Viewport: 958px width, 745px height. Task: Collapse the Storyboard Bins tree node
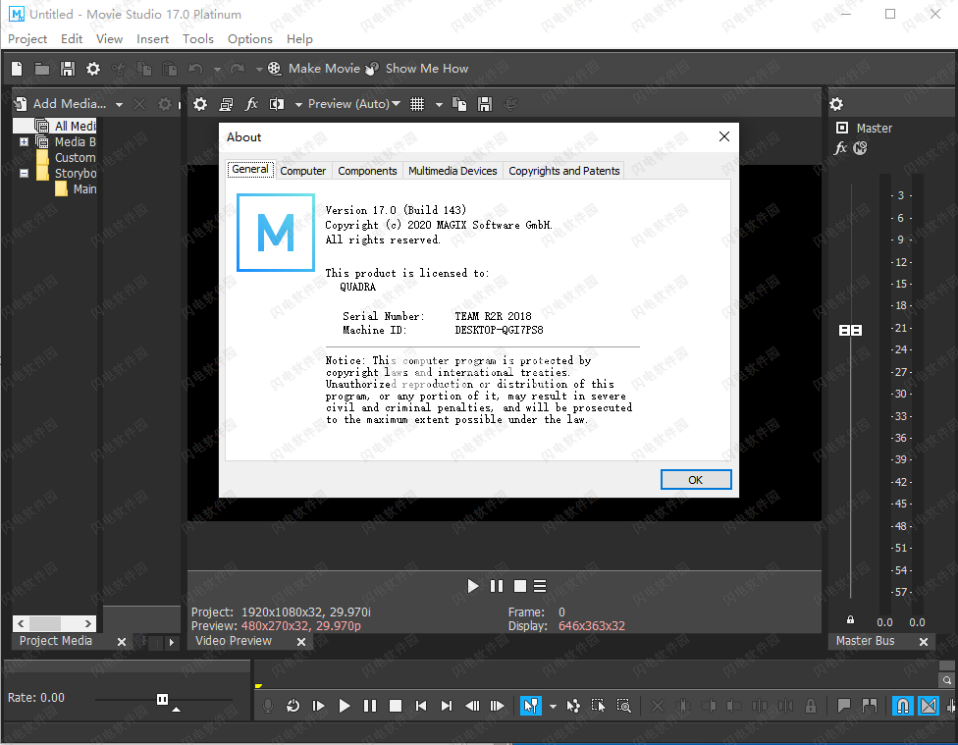[24, 174]
